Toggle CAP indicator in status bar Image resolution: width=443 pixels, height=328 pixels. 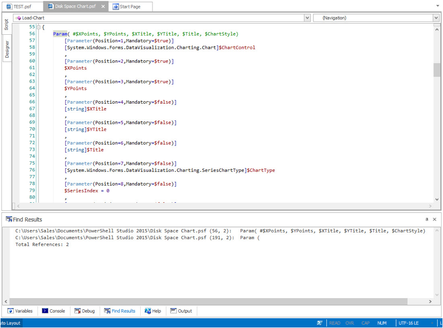click(365, 323)
